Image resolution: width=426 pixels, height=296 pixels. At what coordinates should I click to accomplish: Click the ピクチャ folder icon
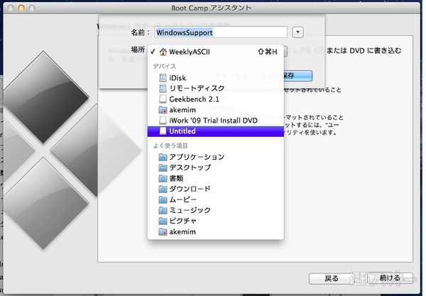pyautogui.click(x=163, y=221)
